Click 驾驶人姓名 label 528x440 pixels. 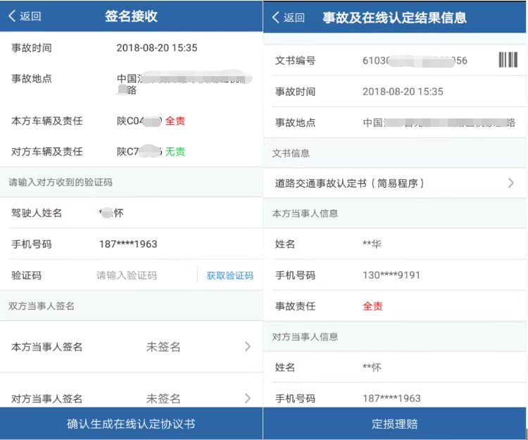tap(37, 213)
